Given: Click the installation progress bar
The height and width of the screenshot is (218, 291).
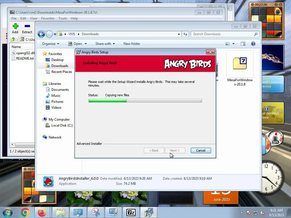Looking at the screenshot, I should (x=145, y=101).
